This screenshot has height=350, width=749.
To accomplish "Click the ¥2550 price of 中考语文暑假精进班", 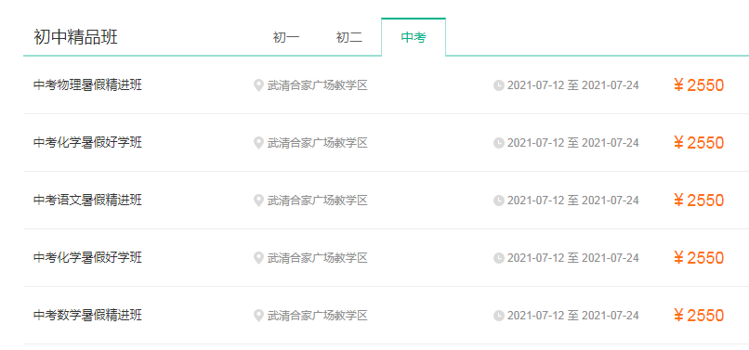I will click(x=699, y=201).
